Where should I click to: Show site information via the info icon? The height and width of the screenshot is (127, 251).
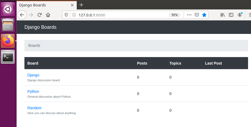tap(74, 15)
